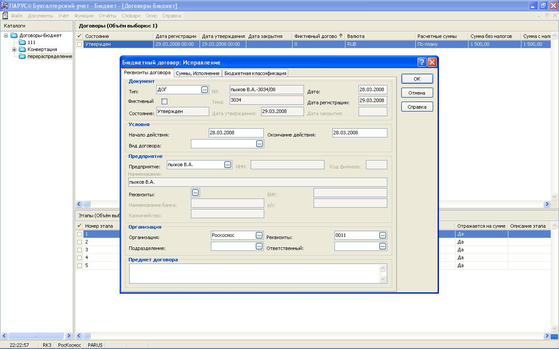Open the Организация lookup ellipsis button
Viewport: 559px width, 349px height.
259,235
